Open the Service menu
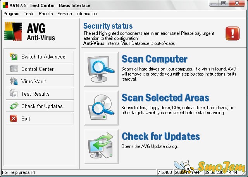Image resolution: width=248 pixels, height=177 pixels. click(x=65, y=14)
